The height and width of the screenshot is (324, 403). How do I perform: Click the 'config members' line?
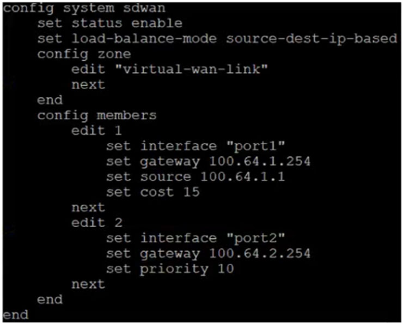tap(97, 116)
